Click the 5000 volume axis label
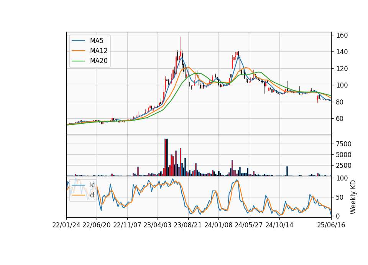 tap(344, 155)
